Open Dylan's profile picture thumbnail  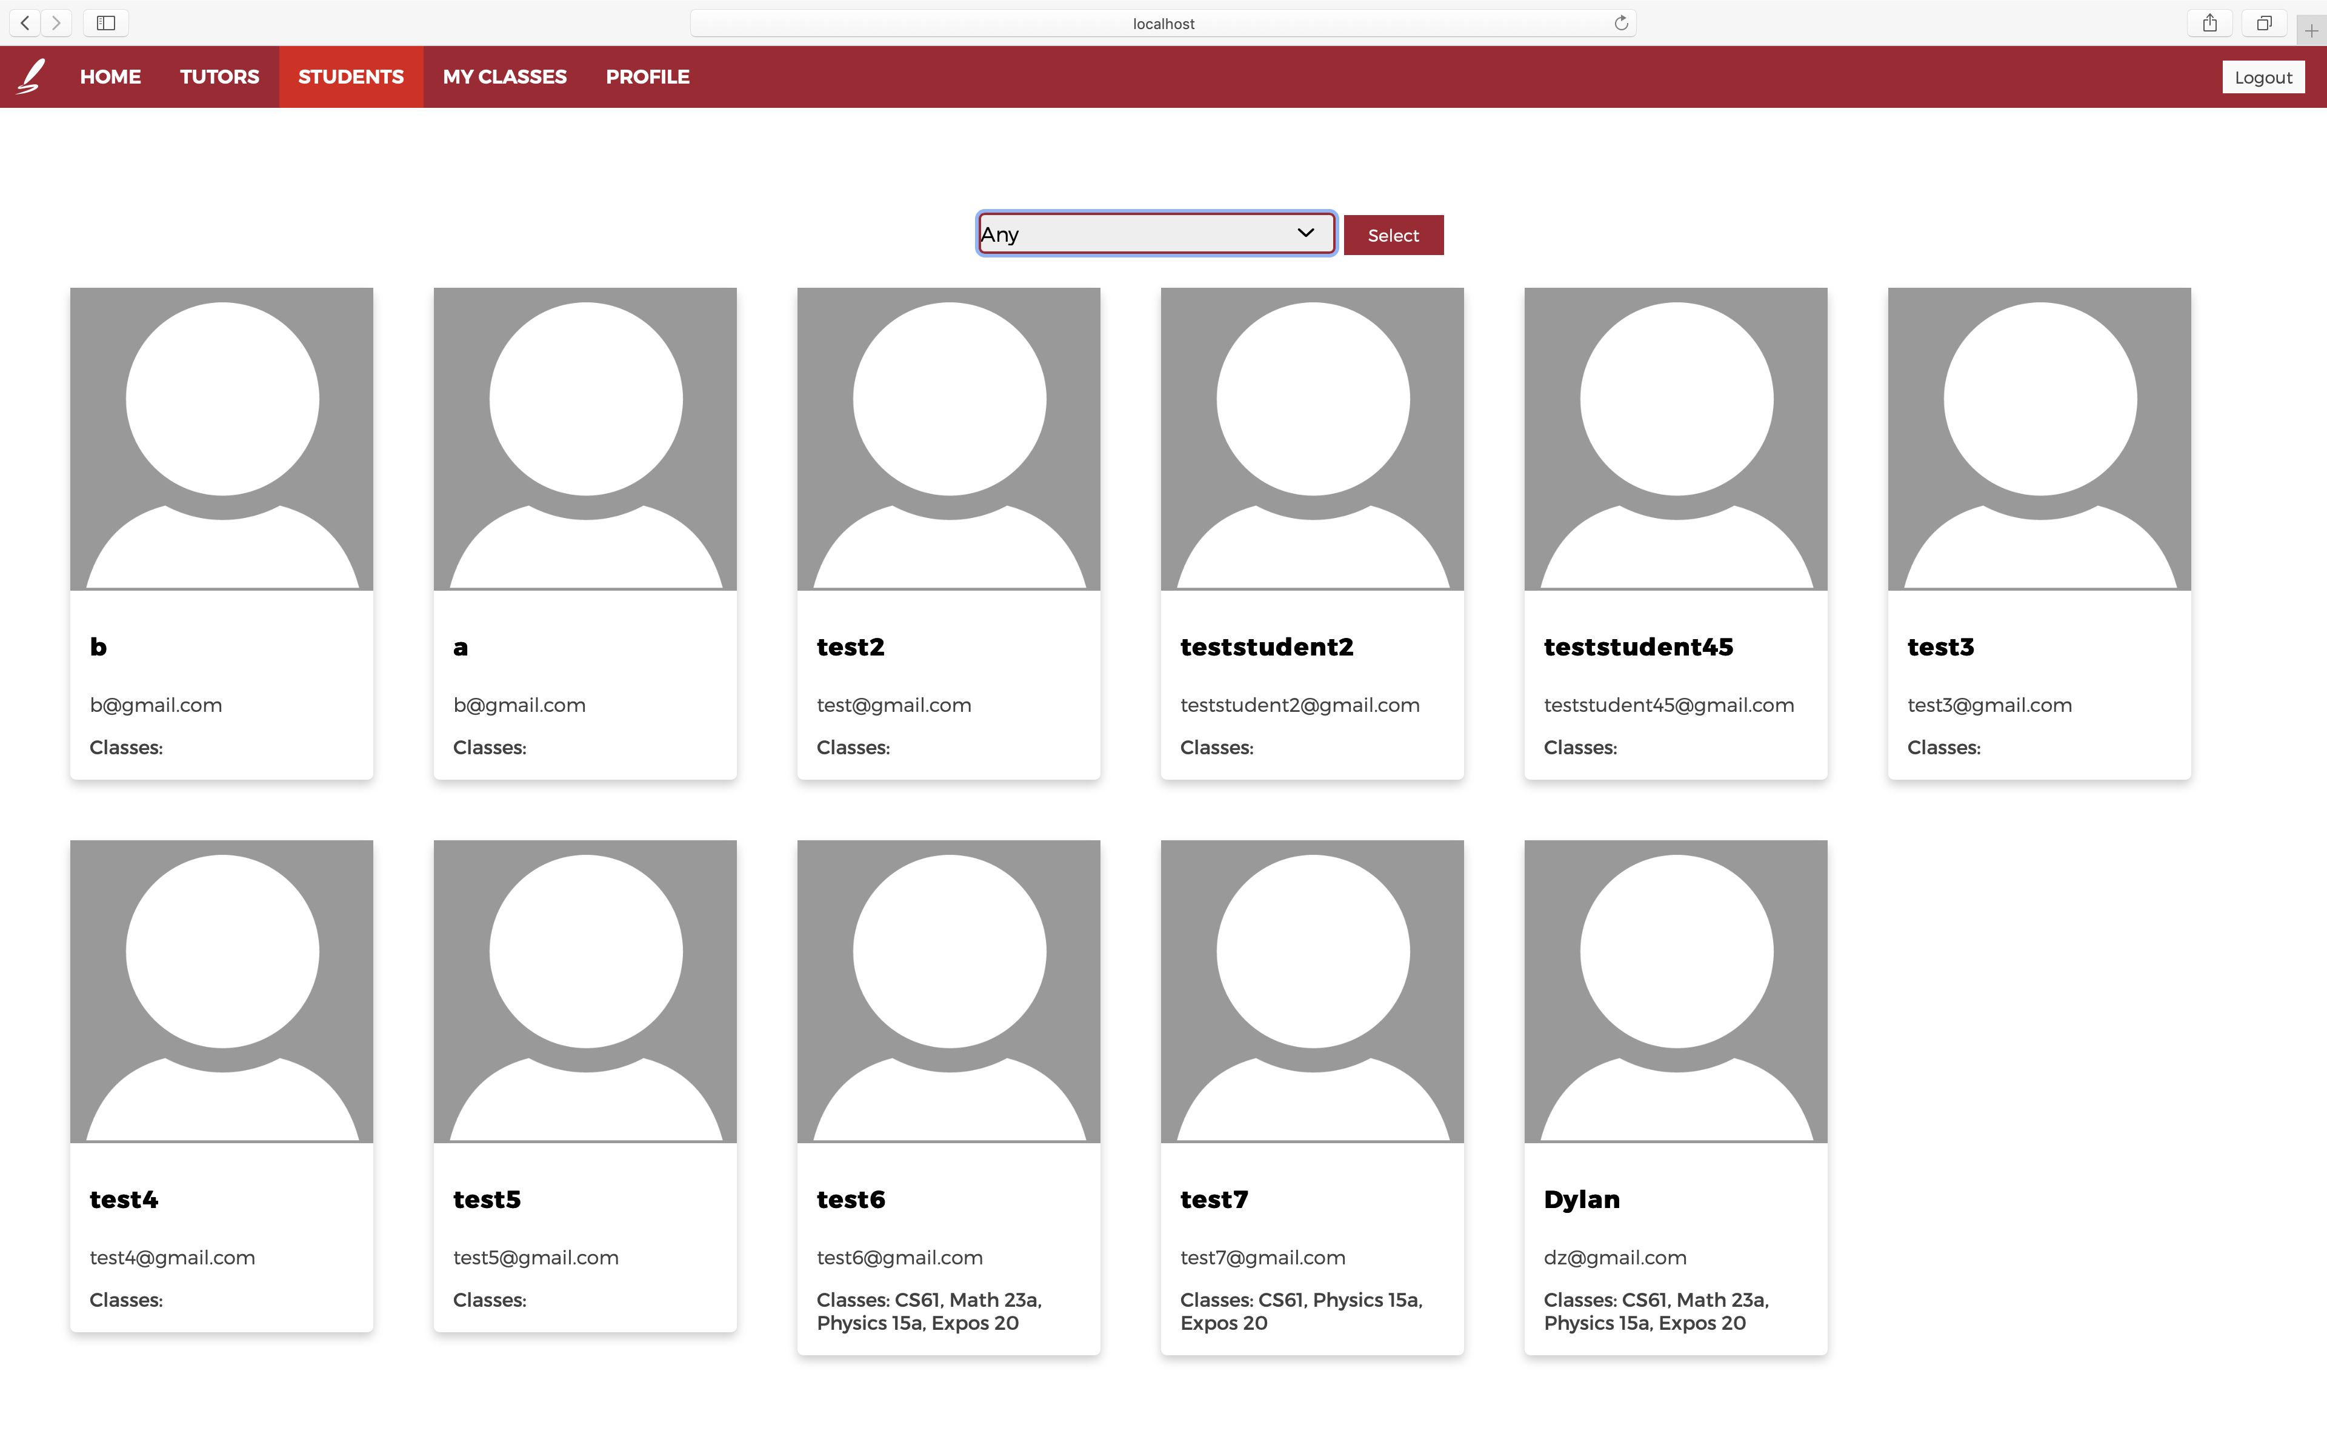click(1675, 991)
